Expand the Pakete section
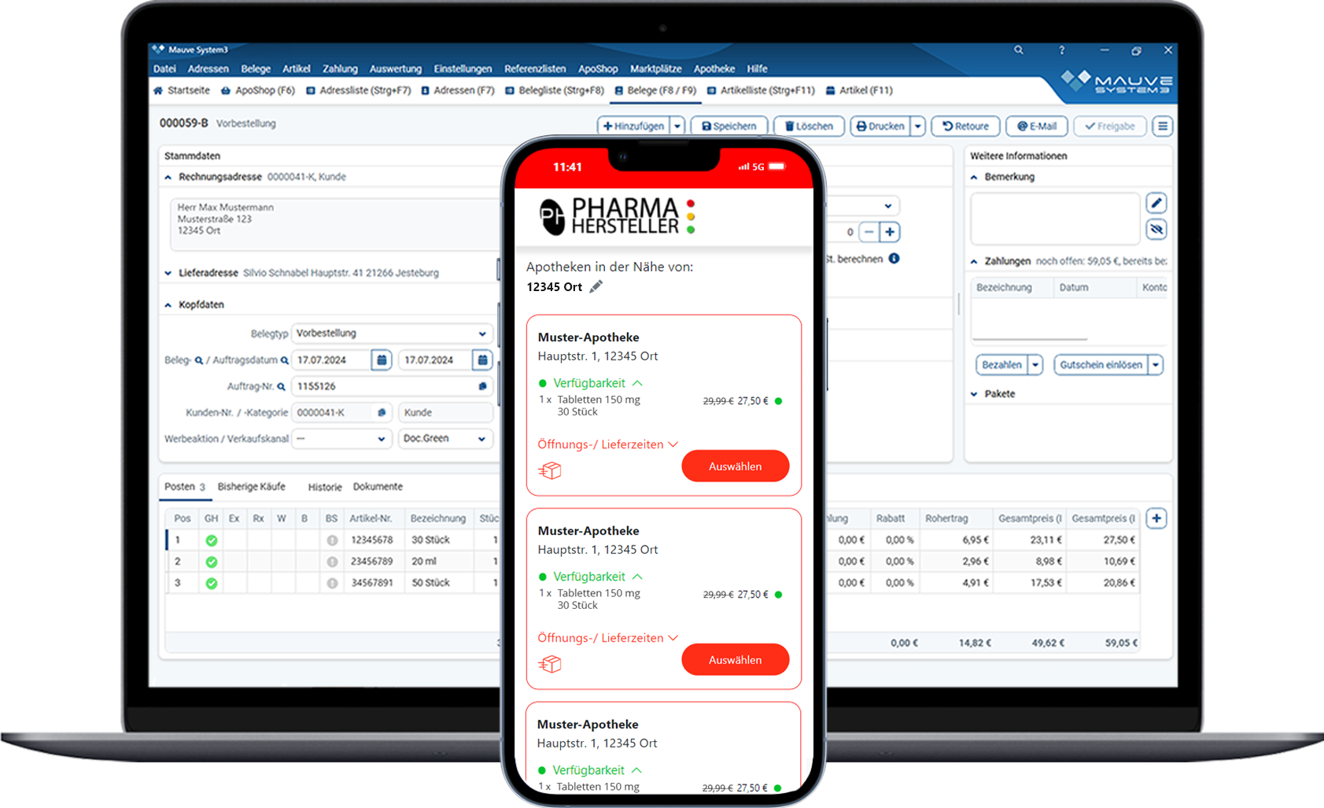The image size is (1324, 808). point(974,394)
